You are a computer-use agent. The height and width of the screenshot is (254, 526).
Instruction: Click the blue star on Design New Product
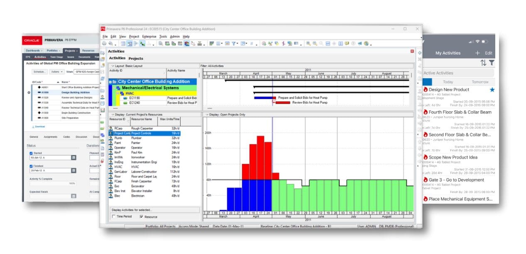click(x=492, y=90)
